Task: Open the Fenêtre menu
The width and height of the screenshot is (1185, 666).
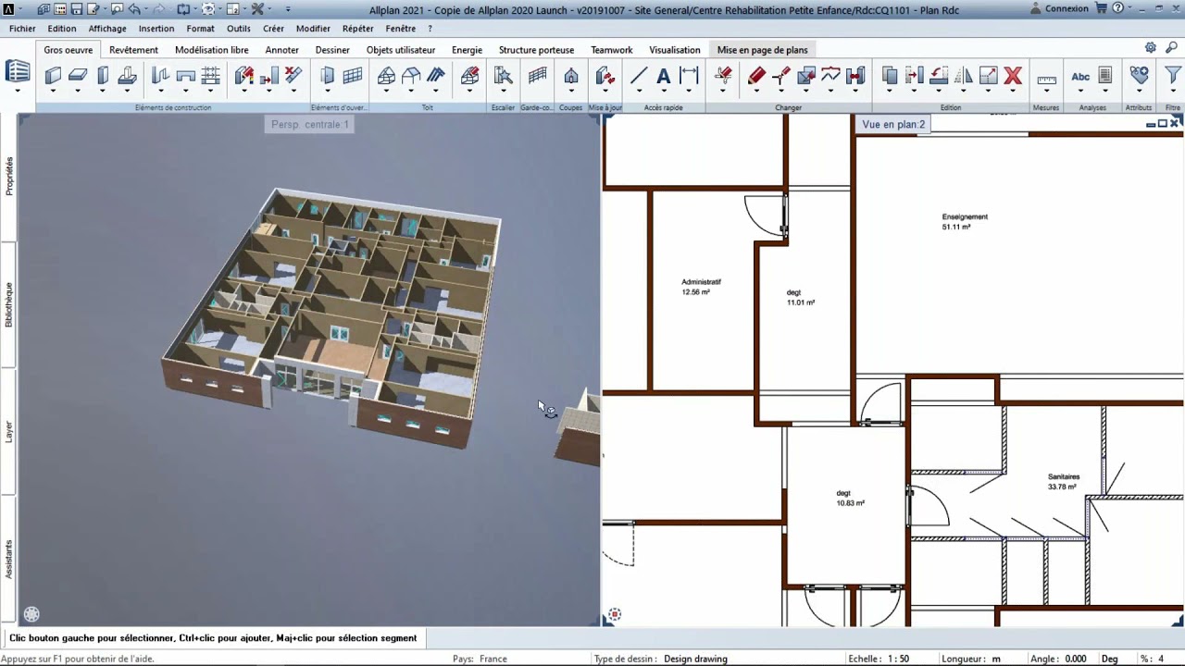Action: 401,29
